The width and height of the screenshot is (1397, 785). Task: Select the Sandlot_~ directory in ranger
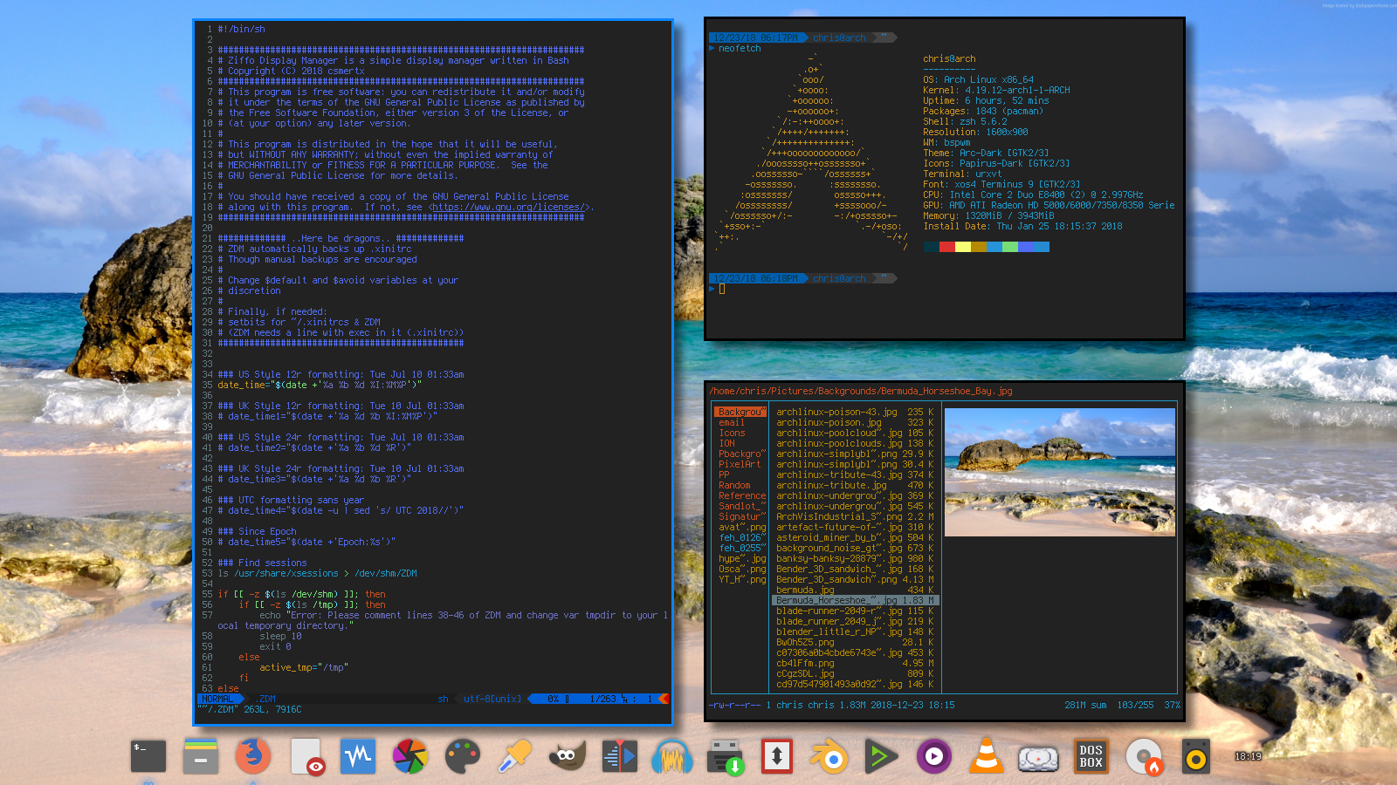[x=742, y=506]
